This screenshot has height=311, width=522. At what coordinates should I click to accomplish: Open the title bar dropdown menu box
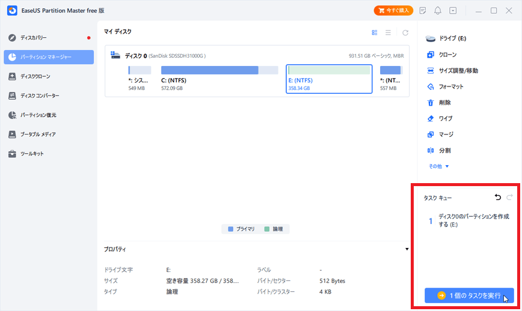[453, 11]
